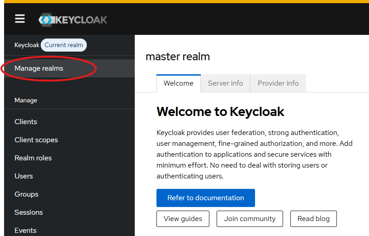
Task: Click the Keycloak realm name in sidebar
Action: pos(27,45)
